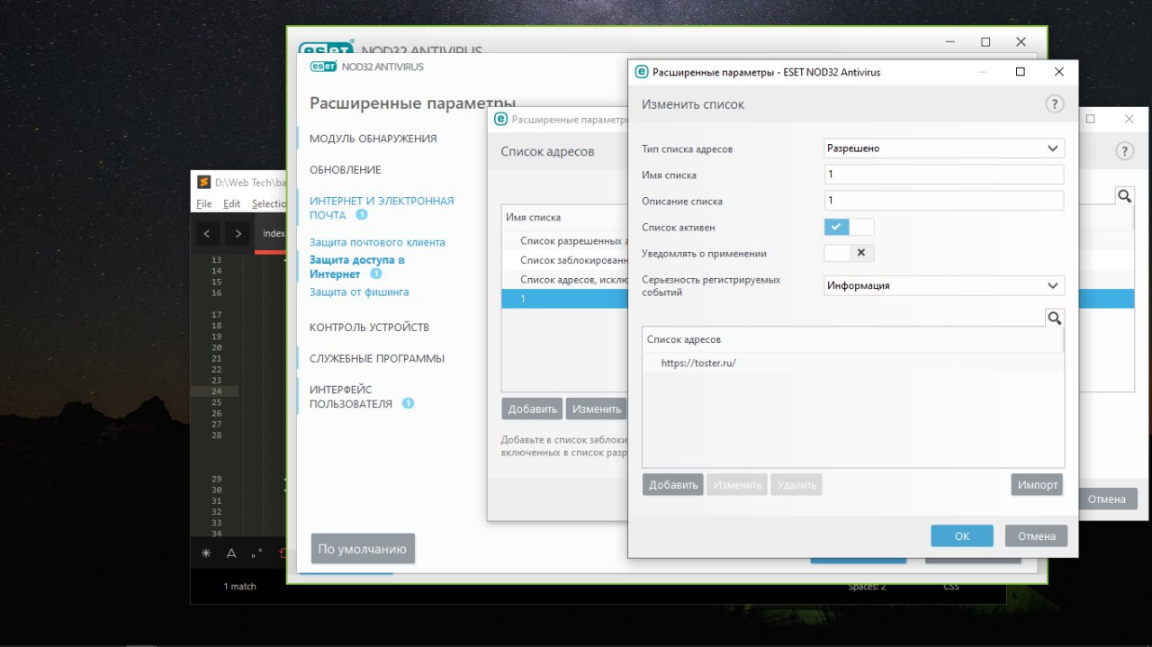Toggle whole-word quotes icon in Sublime find bar

click(256, 554)
